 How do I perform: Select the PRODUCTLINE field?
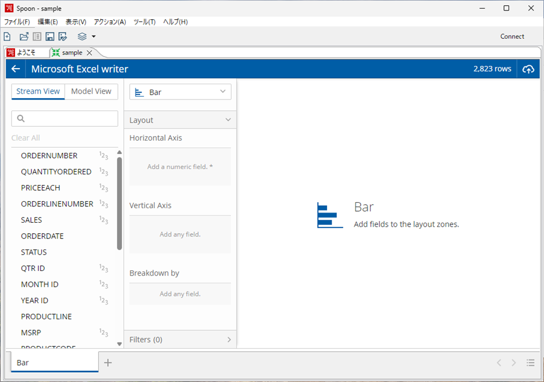[46, 316]
